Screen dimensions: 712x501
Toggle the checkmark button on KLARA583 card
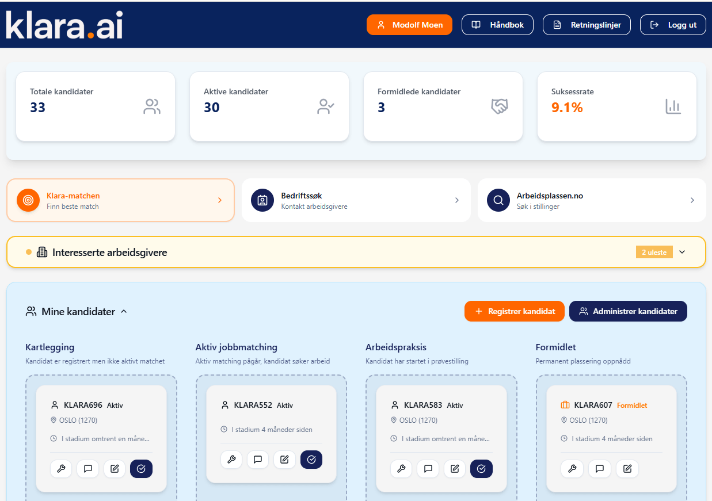[x=481, y=469]
